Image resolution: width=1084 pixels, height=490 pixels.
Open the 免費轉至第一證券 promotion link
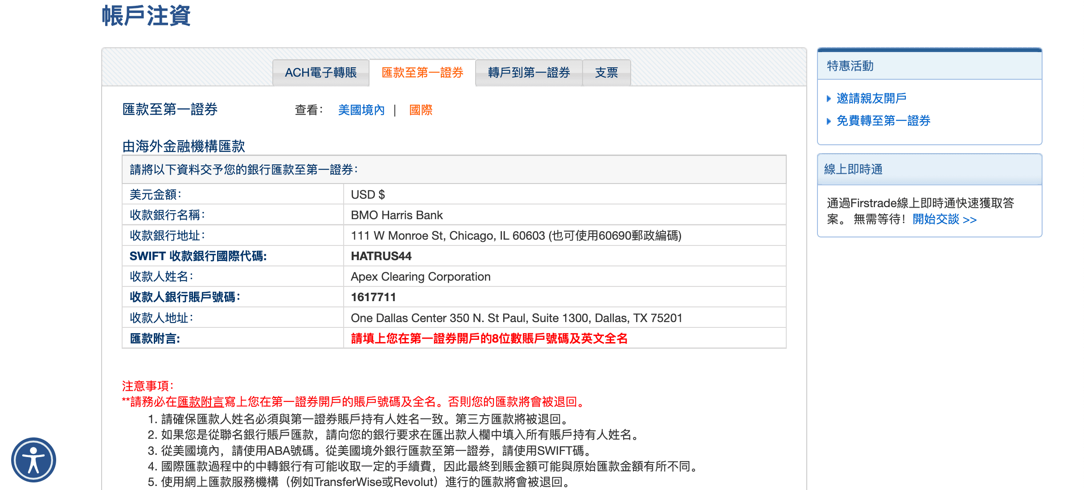click(883, 121)
